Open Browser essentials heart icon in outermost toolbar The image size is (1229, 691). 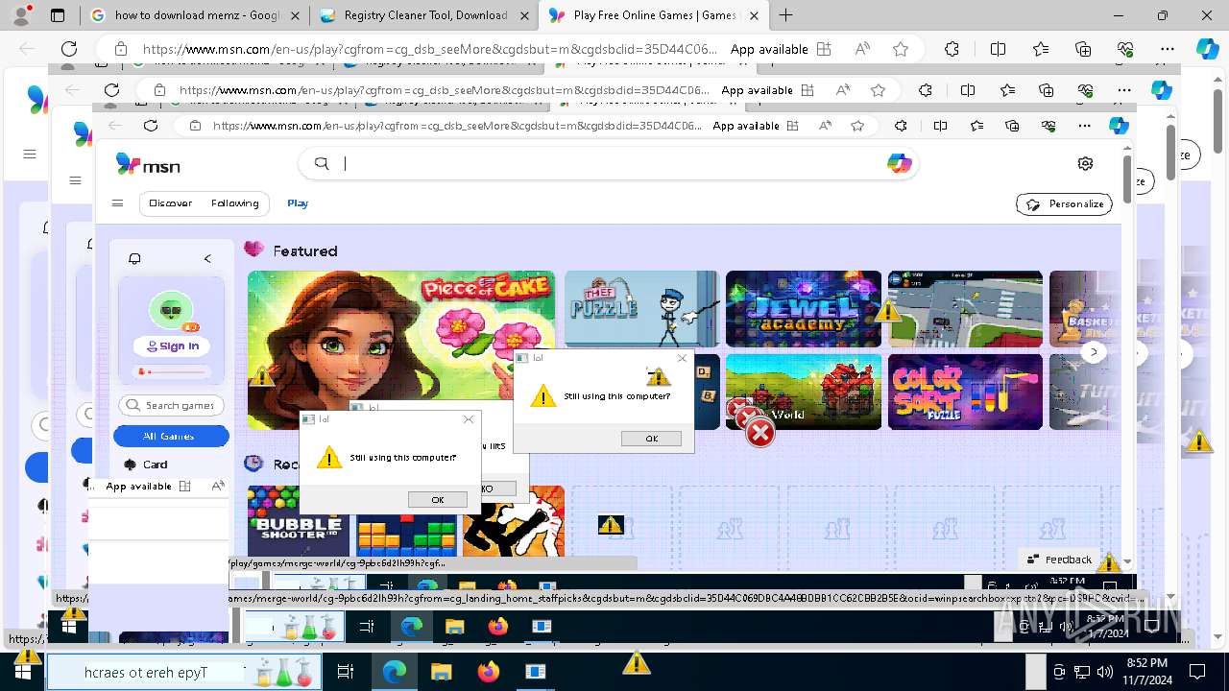(1125, 49)
